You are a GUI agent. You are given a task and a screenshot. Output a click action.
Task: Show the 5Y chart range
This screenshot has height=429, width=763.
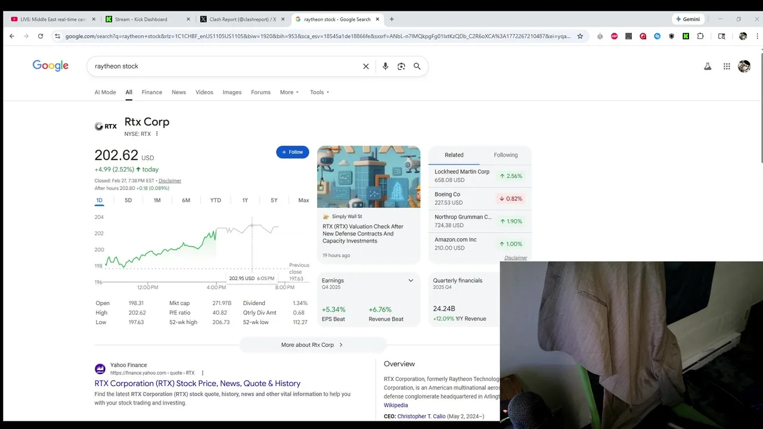274,200
